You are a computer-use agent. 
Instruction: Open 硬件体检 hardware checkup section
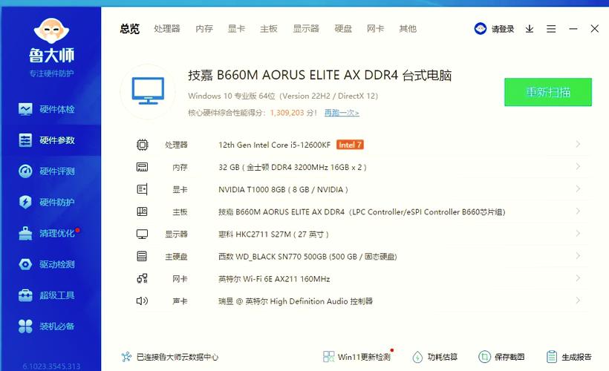point(47,109)
